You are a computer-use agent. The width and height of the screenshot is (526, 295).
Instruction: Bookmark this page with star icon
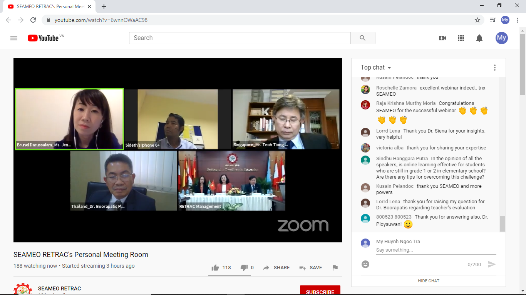pos(477,20)
